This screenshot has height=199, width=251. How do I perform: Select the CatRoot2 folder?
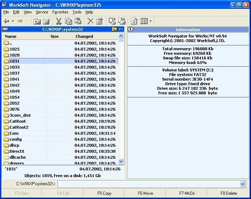(x=60, y=127)
